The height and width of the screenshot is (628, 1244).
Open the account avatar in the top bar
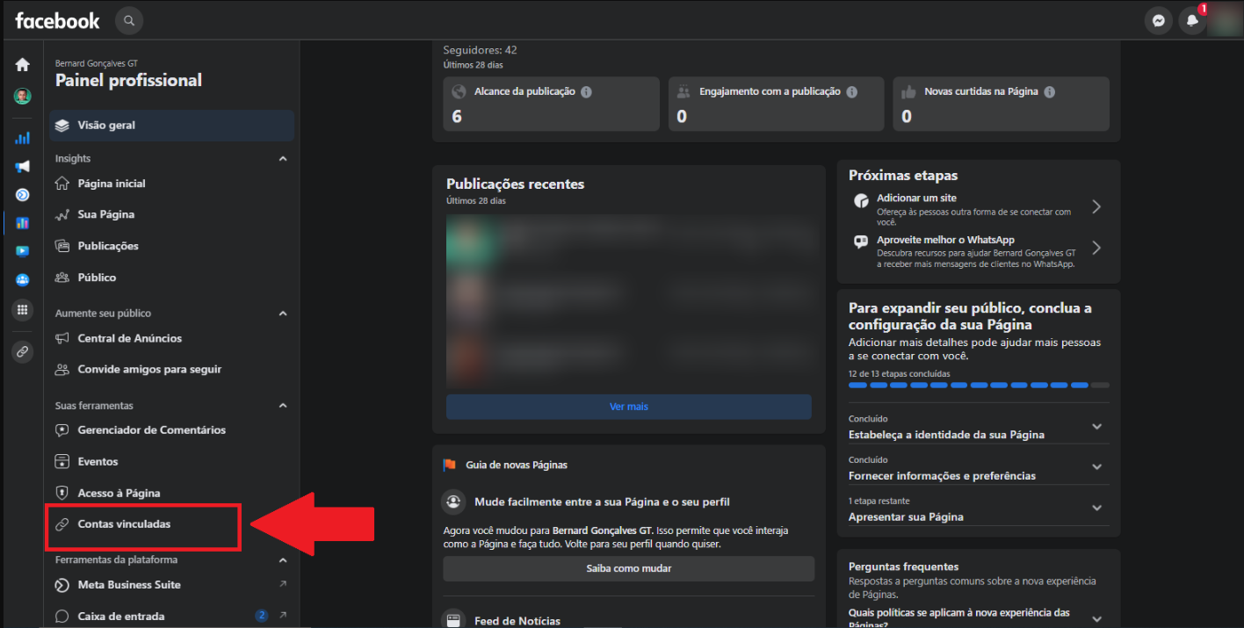click(x=1225, y=21)
